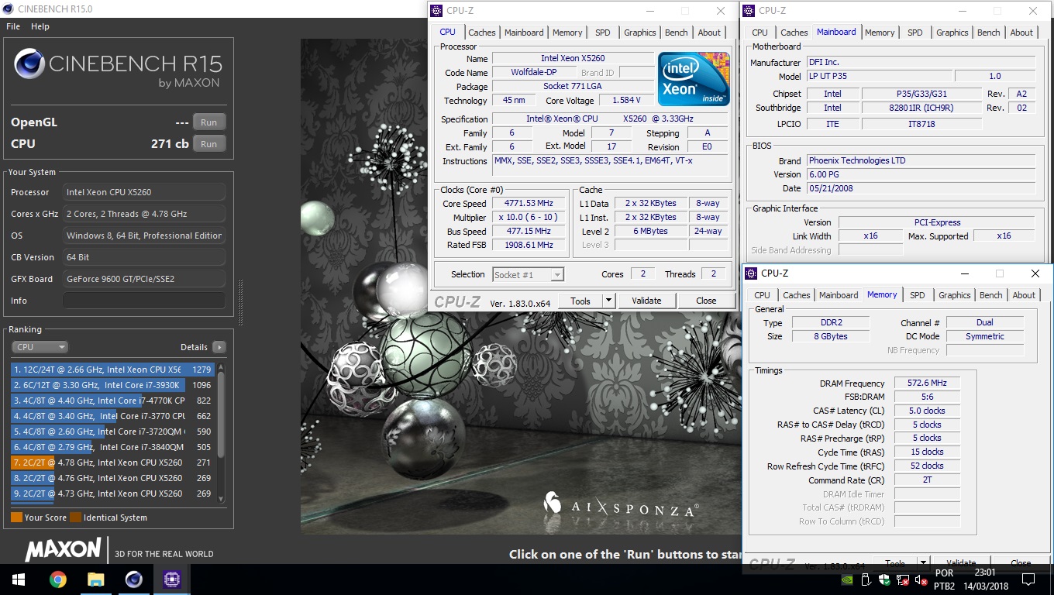This screenshot has height=595, width=1054.
Task: Switch to Cinebench taskbar icon
Action: pyautogui.click(x=133, y=580)
